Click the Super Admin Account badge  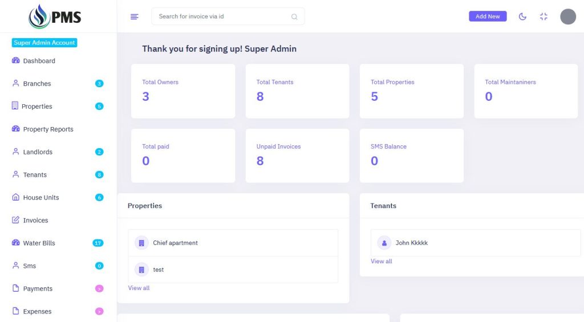(44, 43)
